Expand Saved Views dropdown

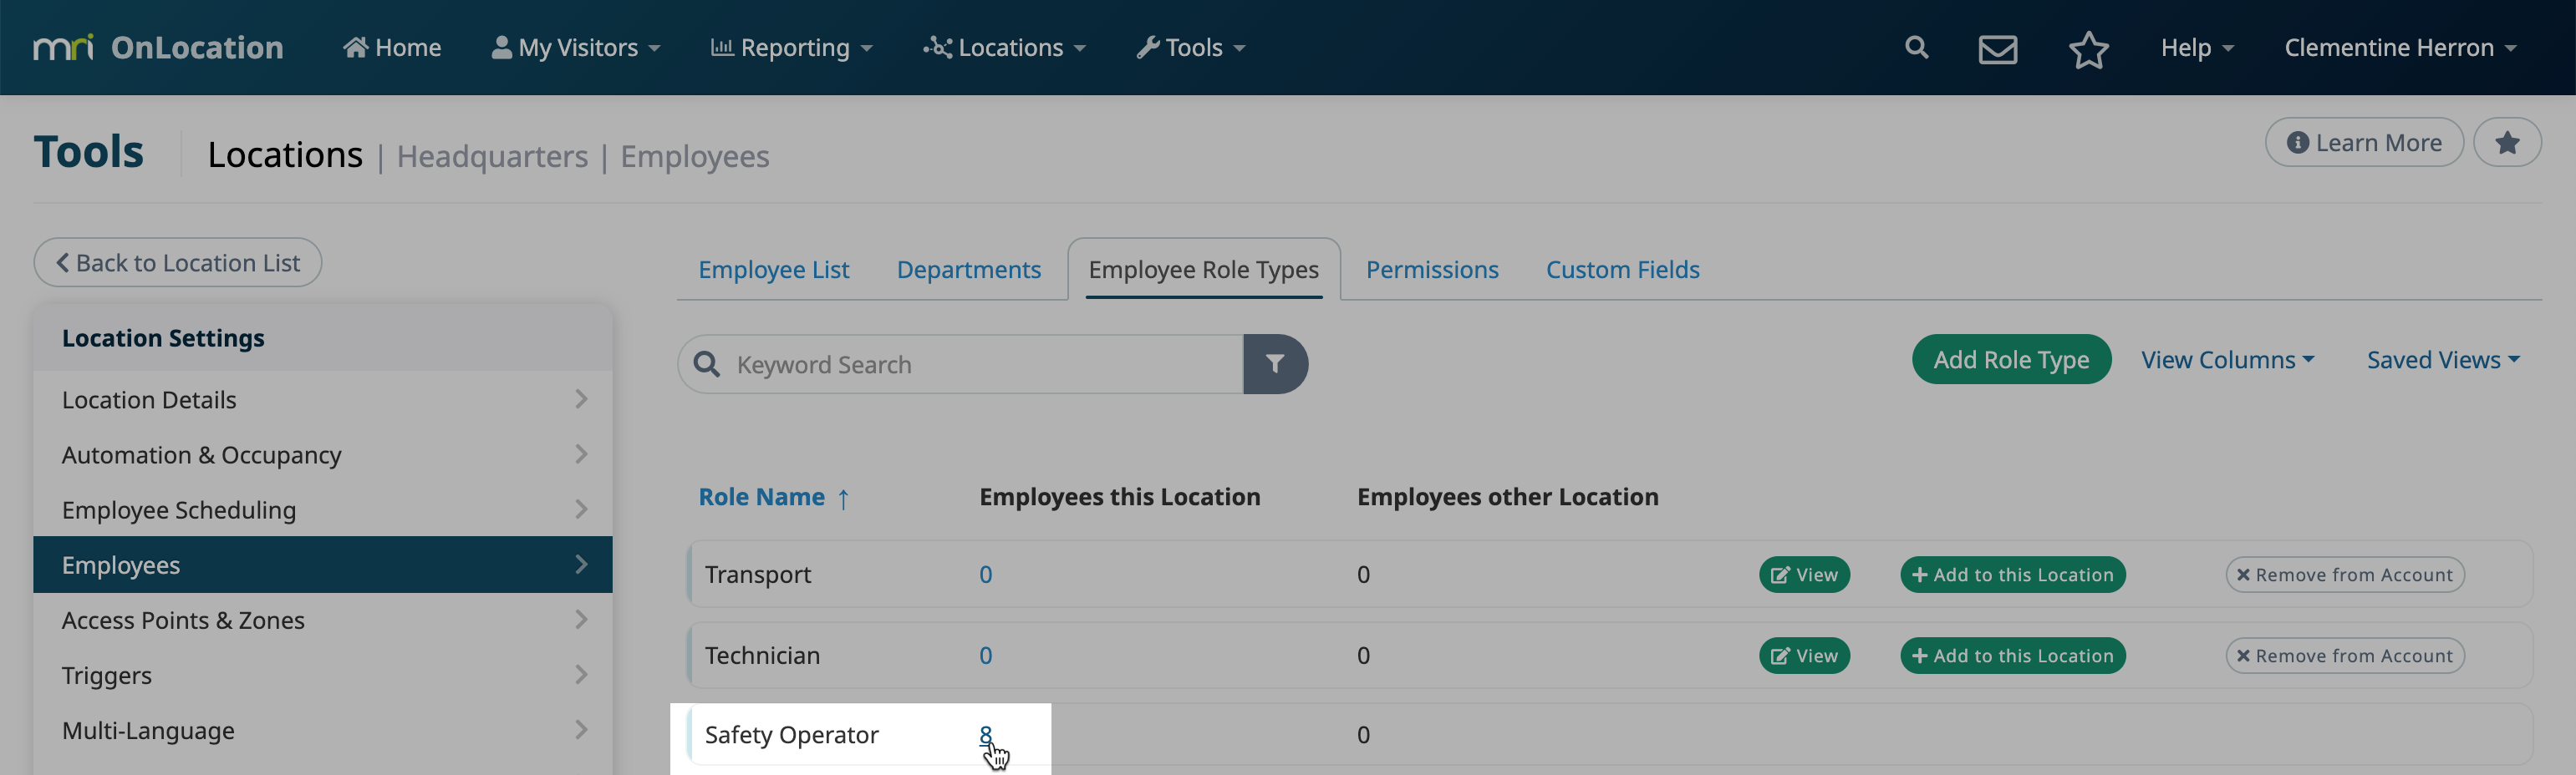pyautogui.click(x=2442, y=360)
